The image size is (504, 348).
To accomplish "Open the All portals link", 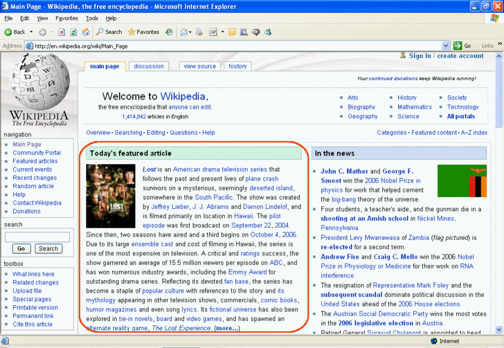I will point(461,116).
